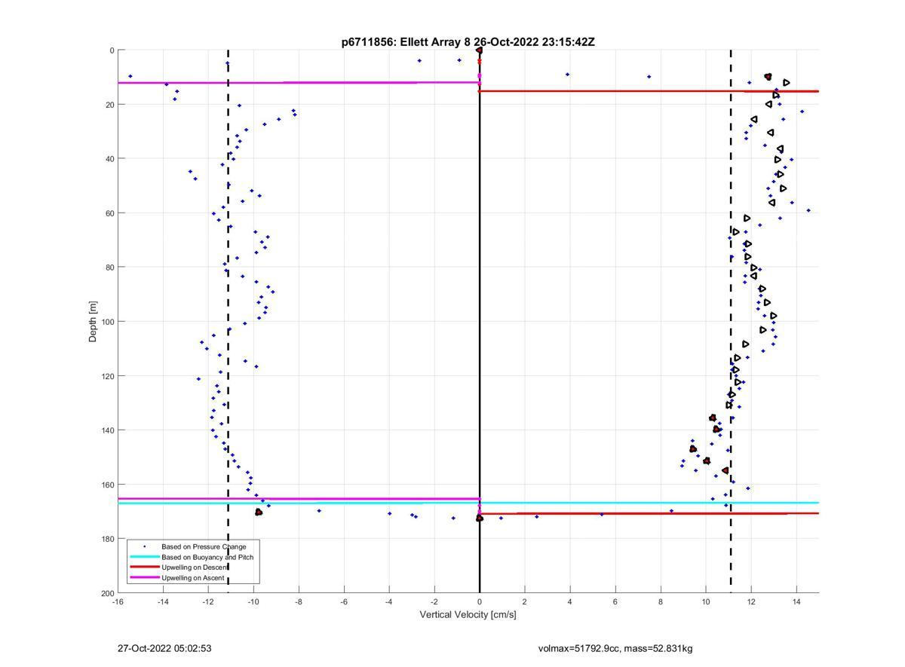The height and width of the screenshot is (667, 905).
Task: Click the depth axis tick label '0' at top
Action: (112, 50)
